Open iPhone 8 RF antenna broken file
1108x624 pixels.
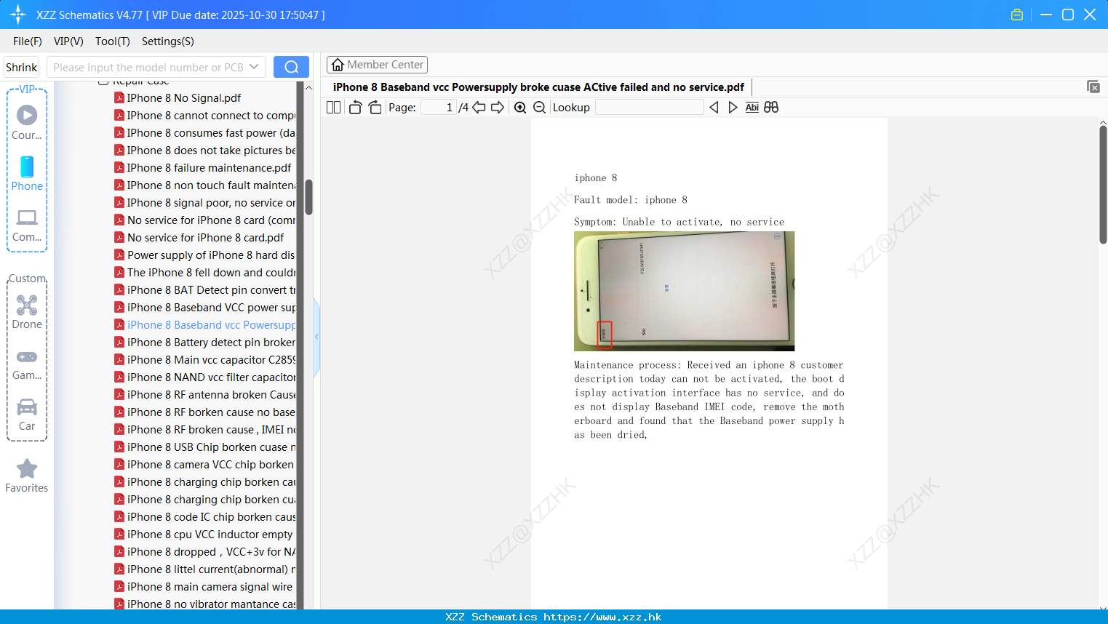coord(205,395)
